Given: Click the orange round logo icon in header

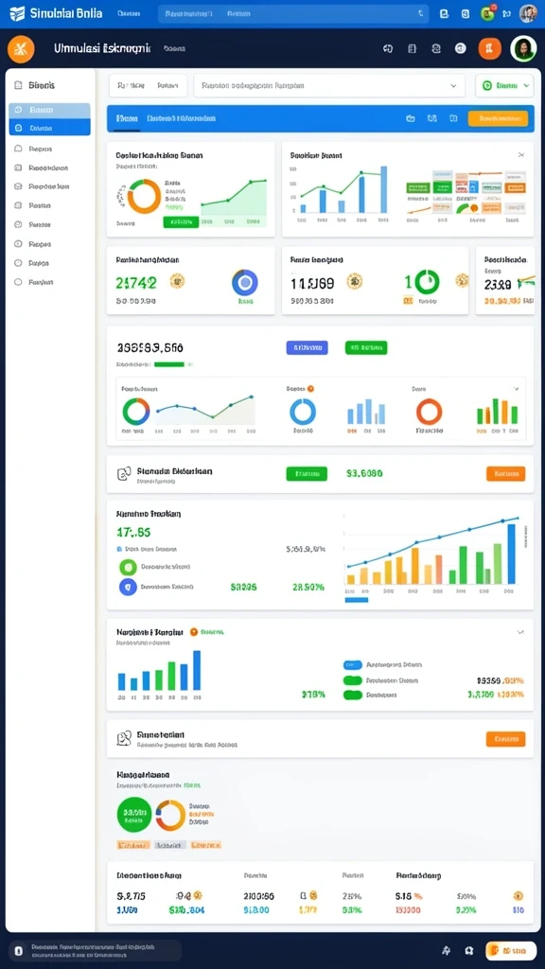Looking at the screenshot, I should (21, 49).
